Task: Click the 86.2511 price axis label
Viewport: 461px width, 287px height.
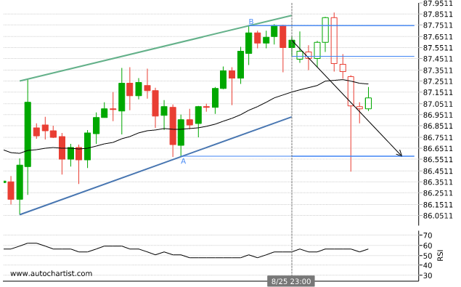Action: (x=438, y=193)
